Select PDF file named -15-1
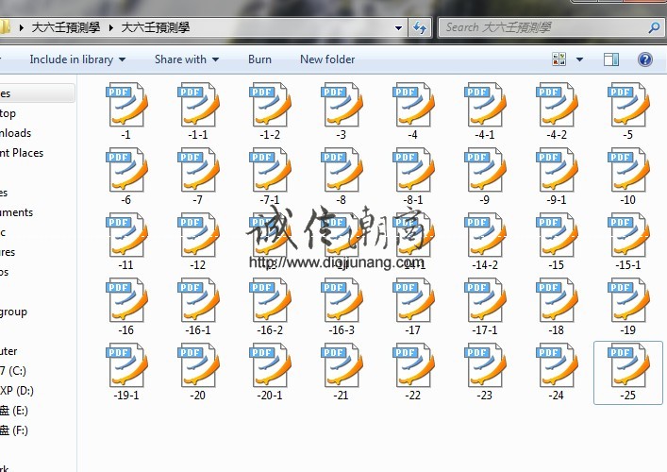The width and height of the screenshot is (667, 472). (628, 242)
